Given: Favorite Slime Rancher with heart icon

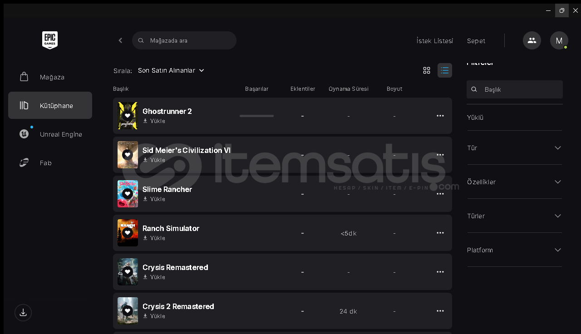Looking at the screenshot, I should [128, 194].
